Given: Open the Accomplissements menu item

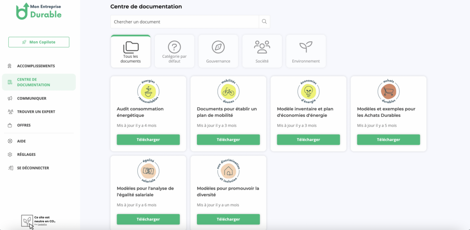Looking at the screenshot, I should (36, 66).
